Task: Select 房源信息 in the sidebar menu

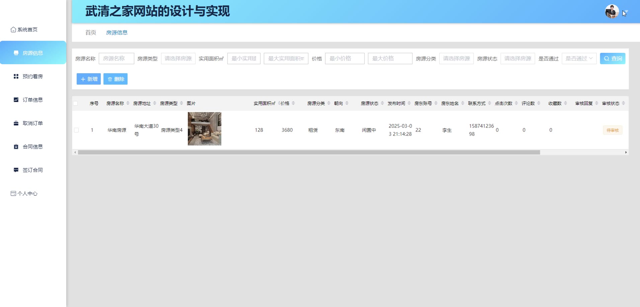Action: pos(33,53)
